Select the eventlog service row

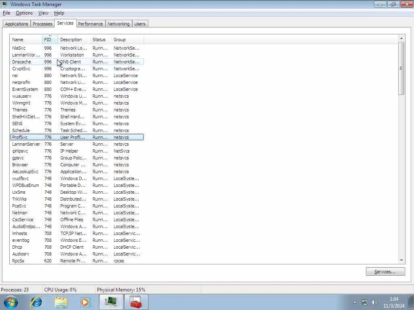(77, 240)
